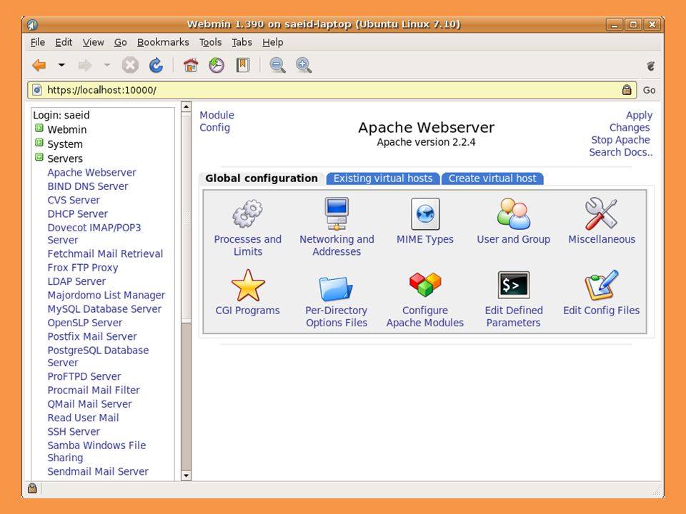Image resolution: width=686 pixels, height=514 pixels.
Task: Click the Module Config link
Action: click(217, 121)
